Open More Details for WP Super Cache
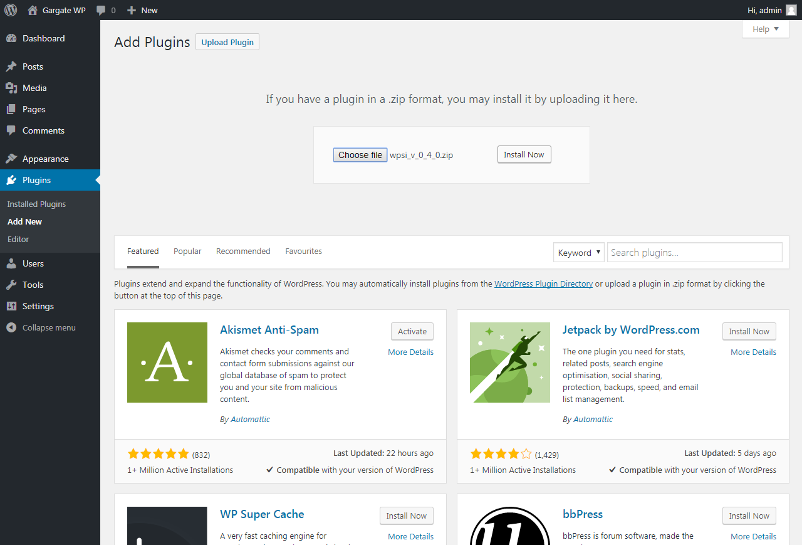 (x=410, y=536)
